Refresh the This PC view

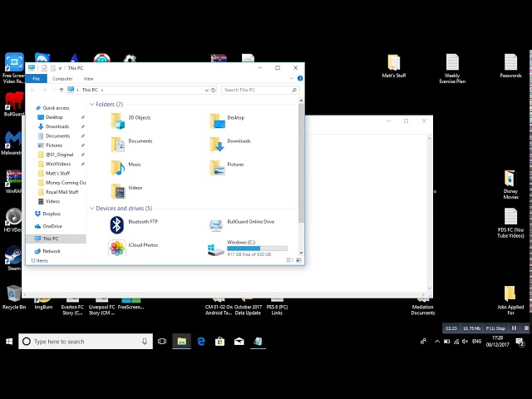214,90
